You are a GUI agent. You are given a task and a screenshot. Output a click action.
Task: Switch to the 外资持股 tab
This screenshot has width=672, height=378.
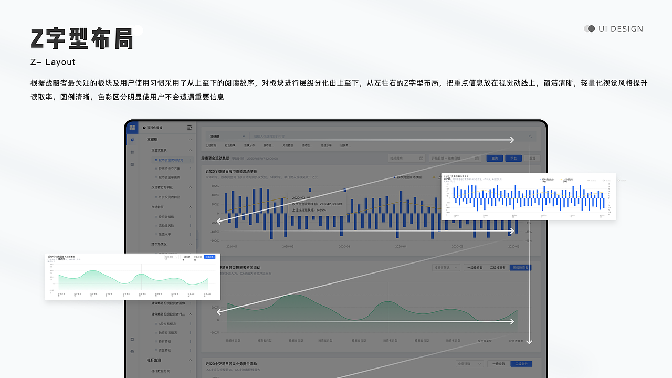click(x=288, y=145)
